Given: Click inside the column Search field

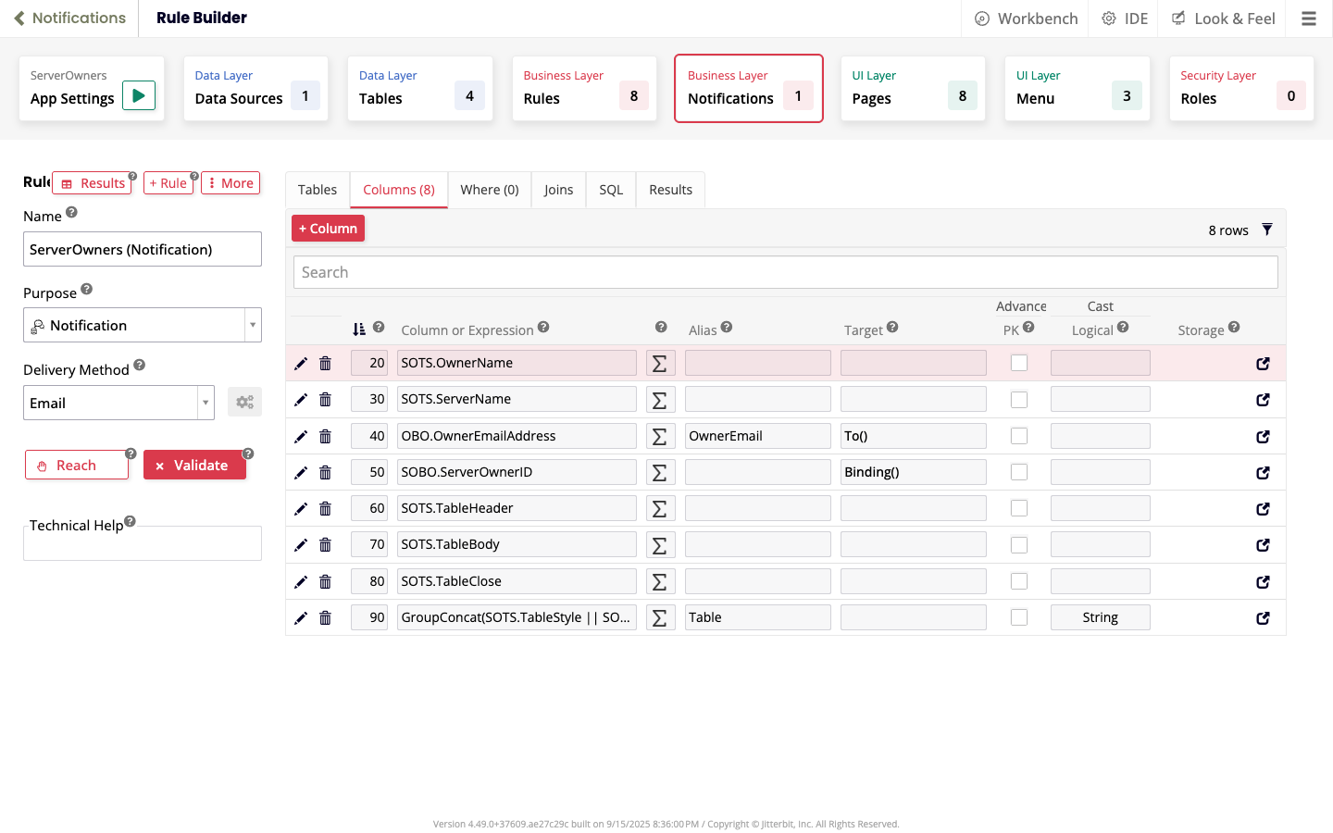Looking at the screenshot, I should click(785, 271).
